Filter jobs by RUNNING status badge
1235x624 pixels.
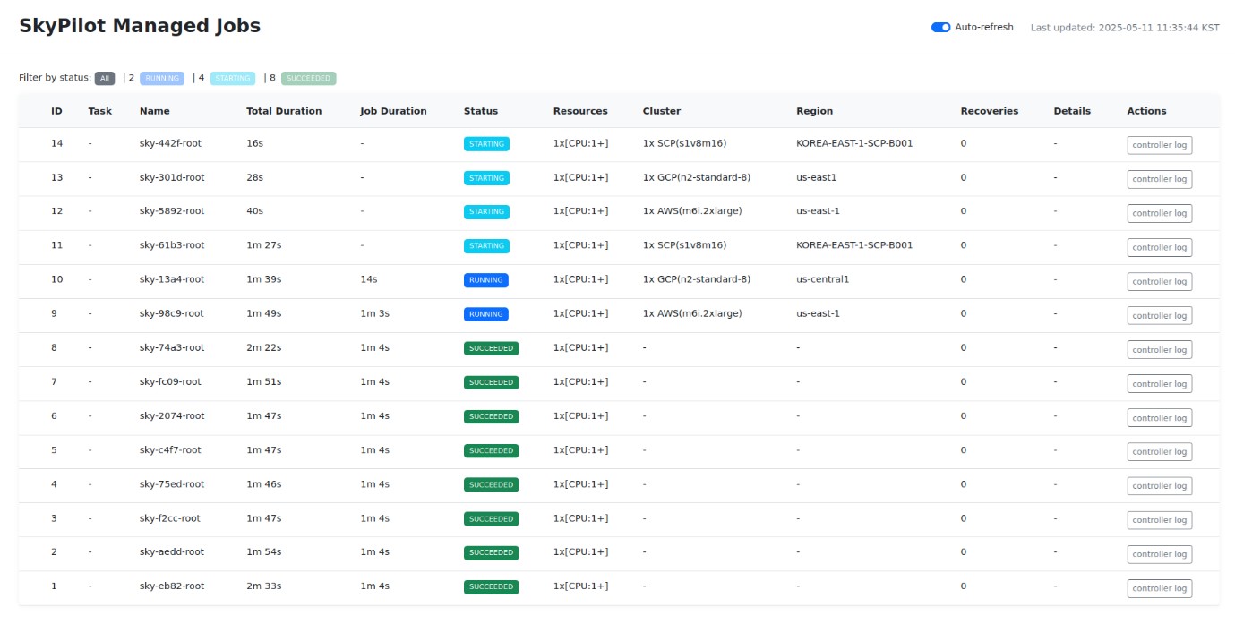coord(162,79)
